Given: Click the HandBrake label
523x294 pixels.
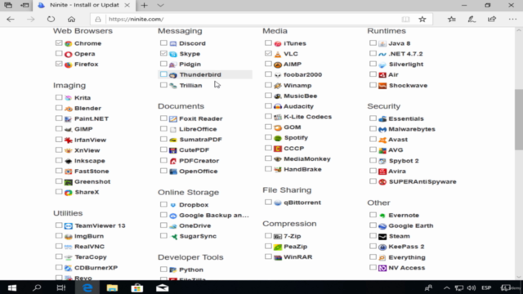Looking at the screenshot, I should tap(302, 169).
